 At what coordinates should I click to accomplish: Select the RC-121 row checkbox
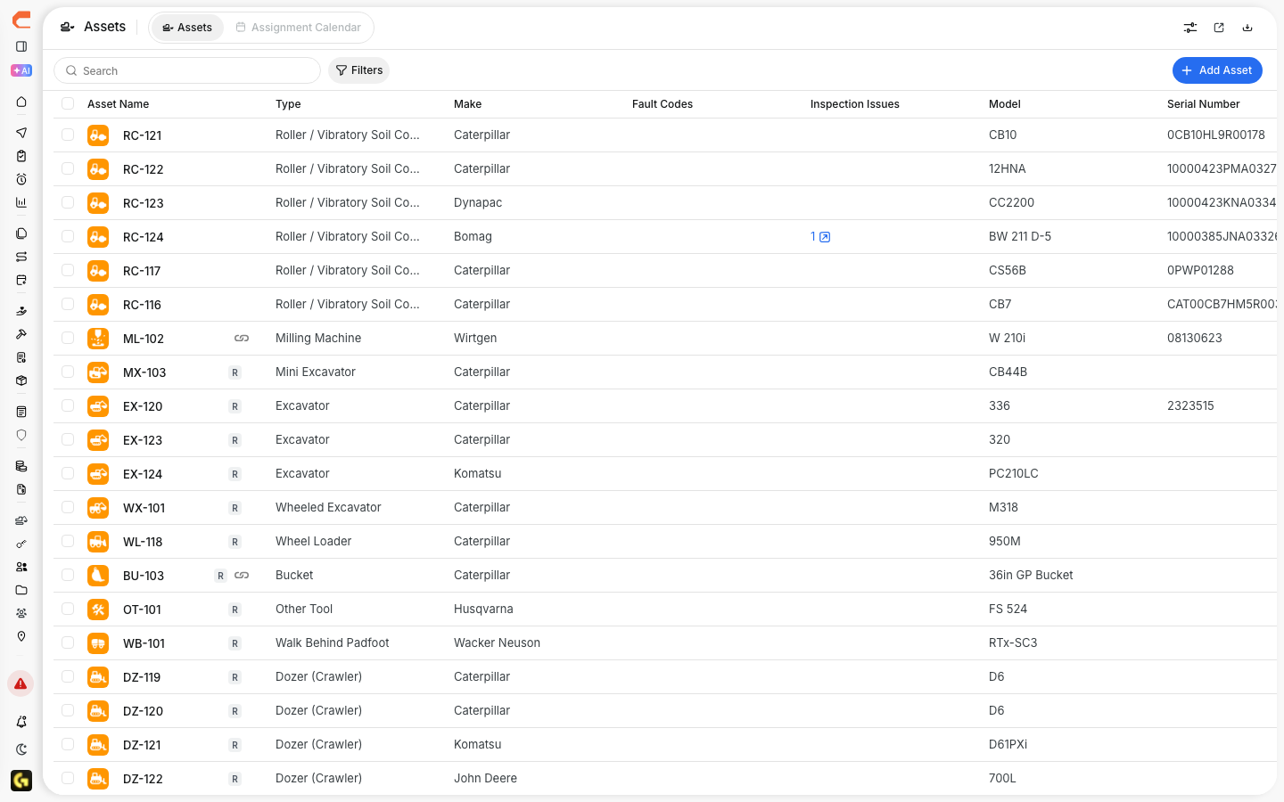coord(68,135)
